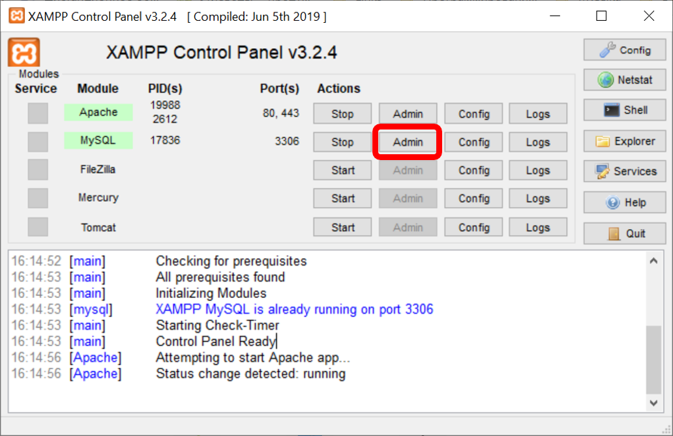Toggle MySQL service checkbox
The width and height of the screenshot is (673, 436).
[x=38, y=141]
